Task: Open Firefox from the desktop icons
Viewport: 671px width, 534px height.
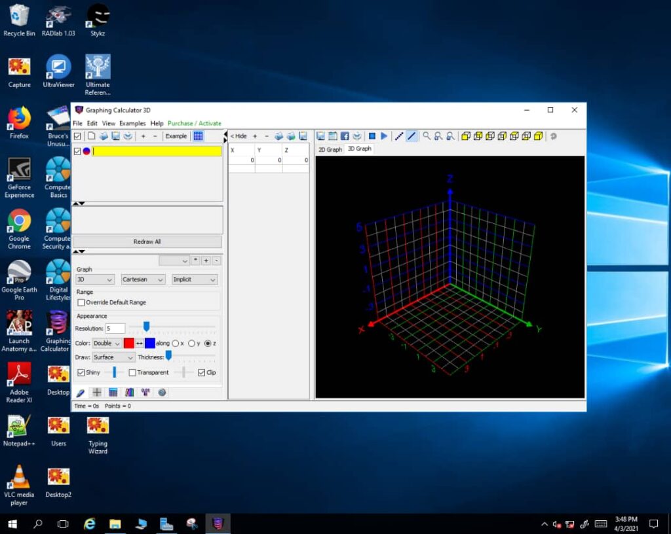Action: [x=19, y=123]
